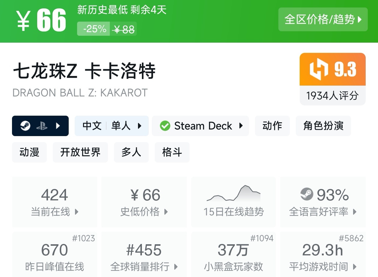The height and width of the screenshot is (277, 378).
Task: Tap the 格斗 tag
Action: pos(172,152)
